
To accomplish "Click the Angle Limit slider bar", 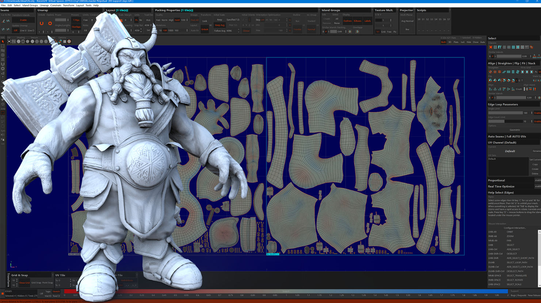I will (506, 113).
